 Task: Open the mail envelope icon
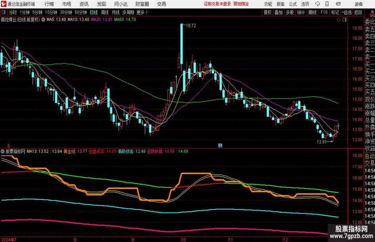[338, 4]
